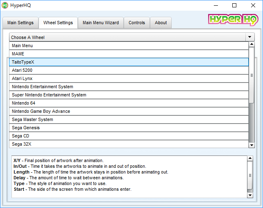Choose Nintendo Game Boy Advance
The width and height of the screenshot is (263, 208).
129,112
